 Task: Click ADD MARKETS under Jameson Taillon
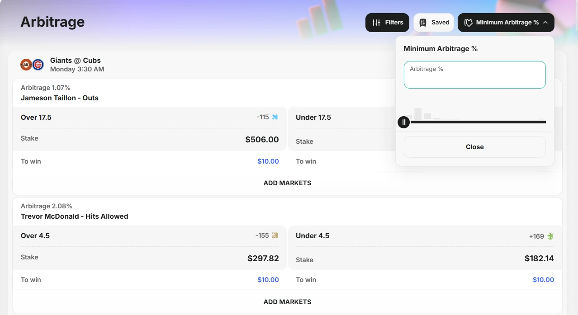tap(288, 183)
